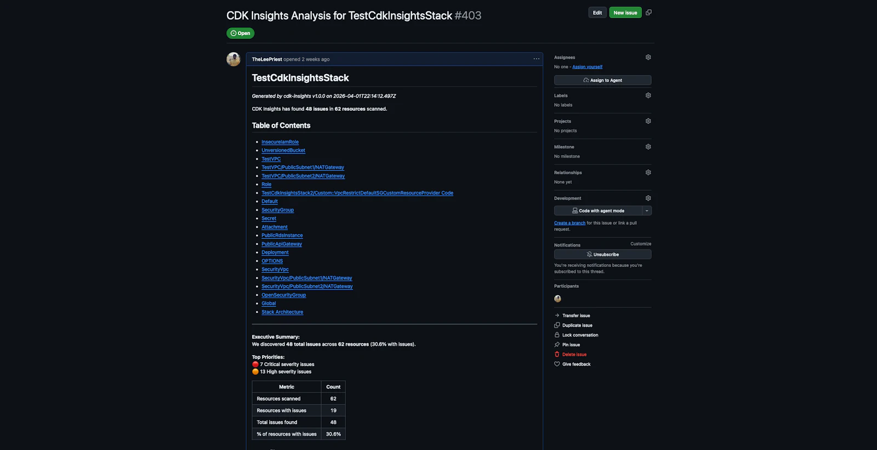Screen dimensions: 877x450
Task: Click Create a branch link
Action: point(570,223)
